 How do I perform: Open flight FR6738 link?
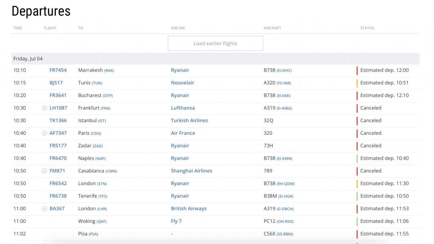tap(58, 196)
